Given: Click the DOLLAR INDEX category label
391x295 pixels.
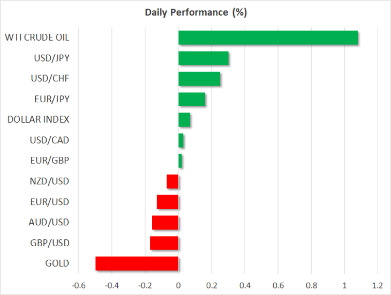Looking at the screenshot, I should (x=38, y=119).
